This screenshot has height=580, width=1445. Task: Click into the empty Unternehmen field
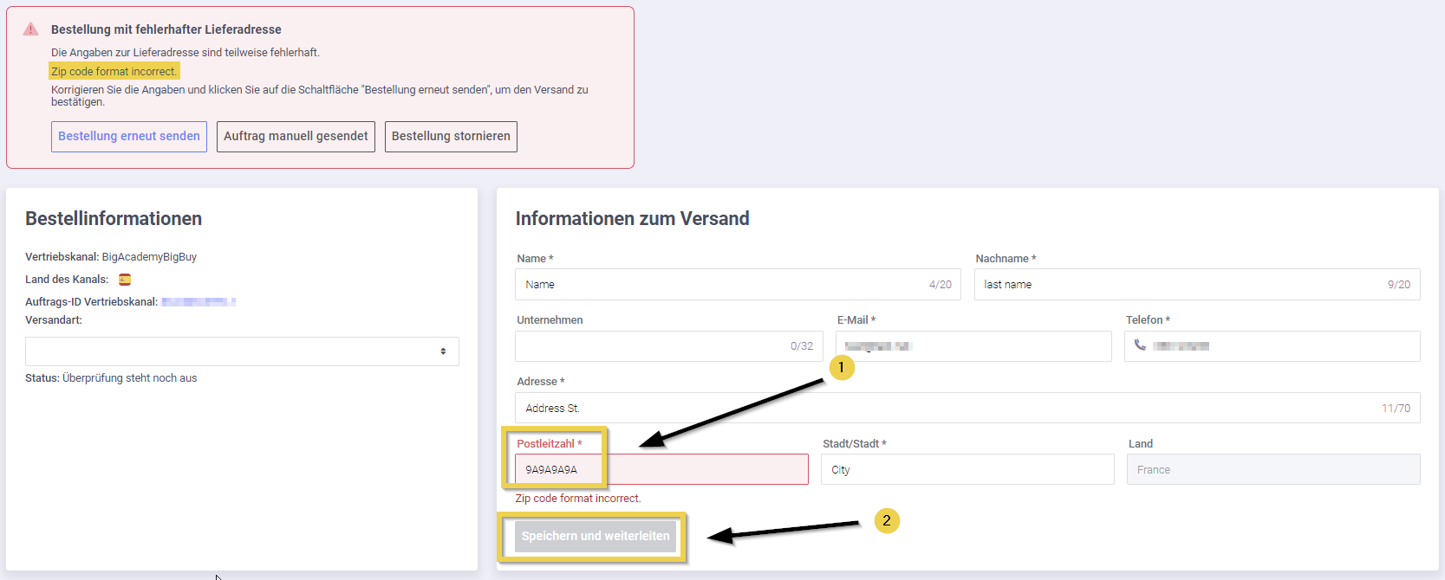(650, 346)
